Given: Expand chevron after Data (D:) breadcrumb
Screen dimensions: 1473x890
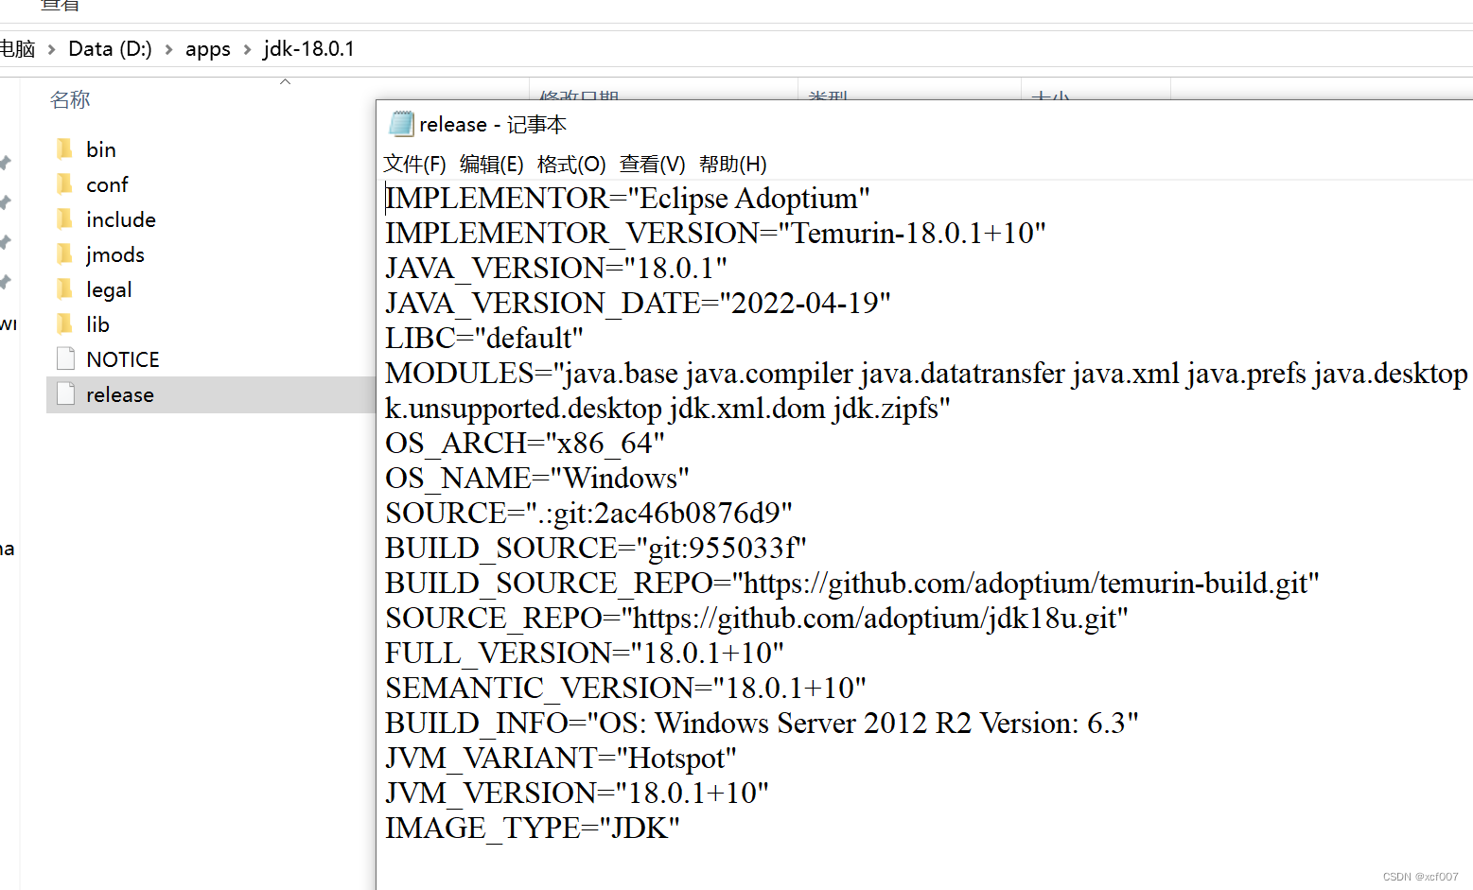Looking at the screenshot, I should pyautogui.click(x=168, y=49).
